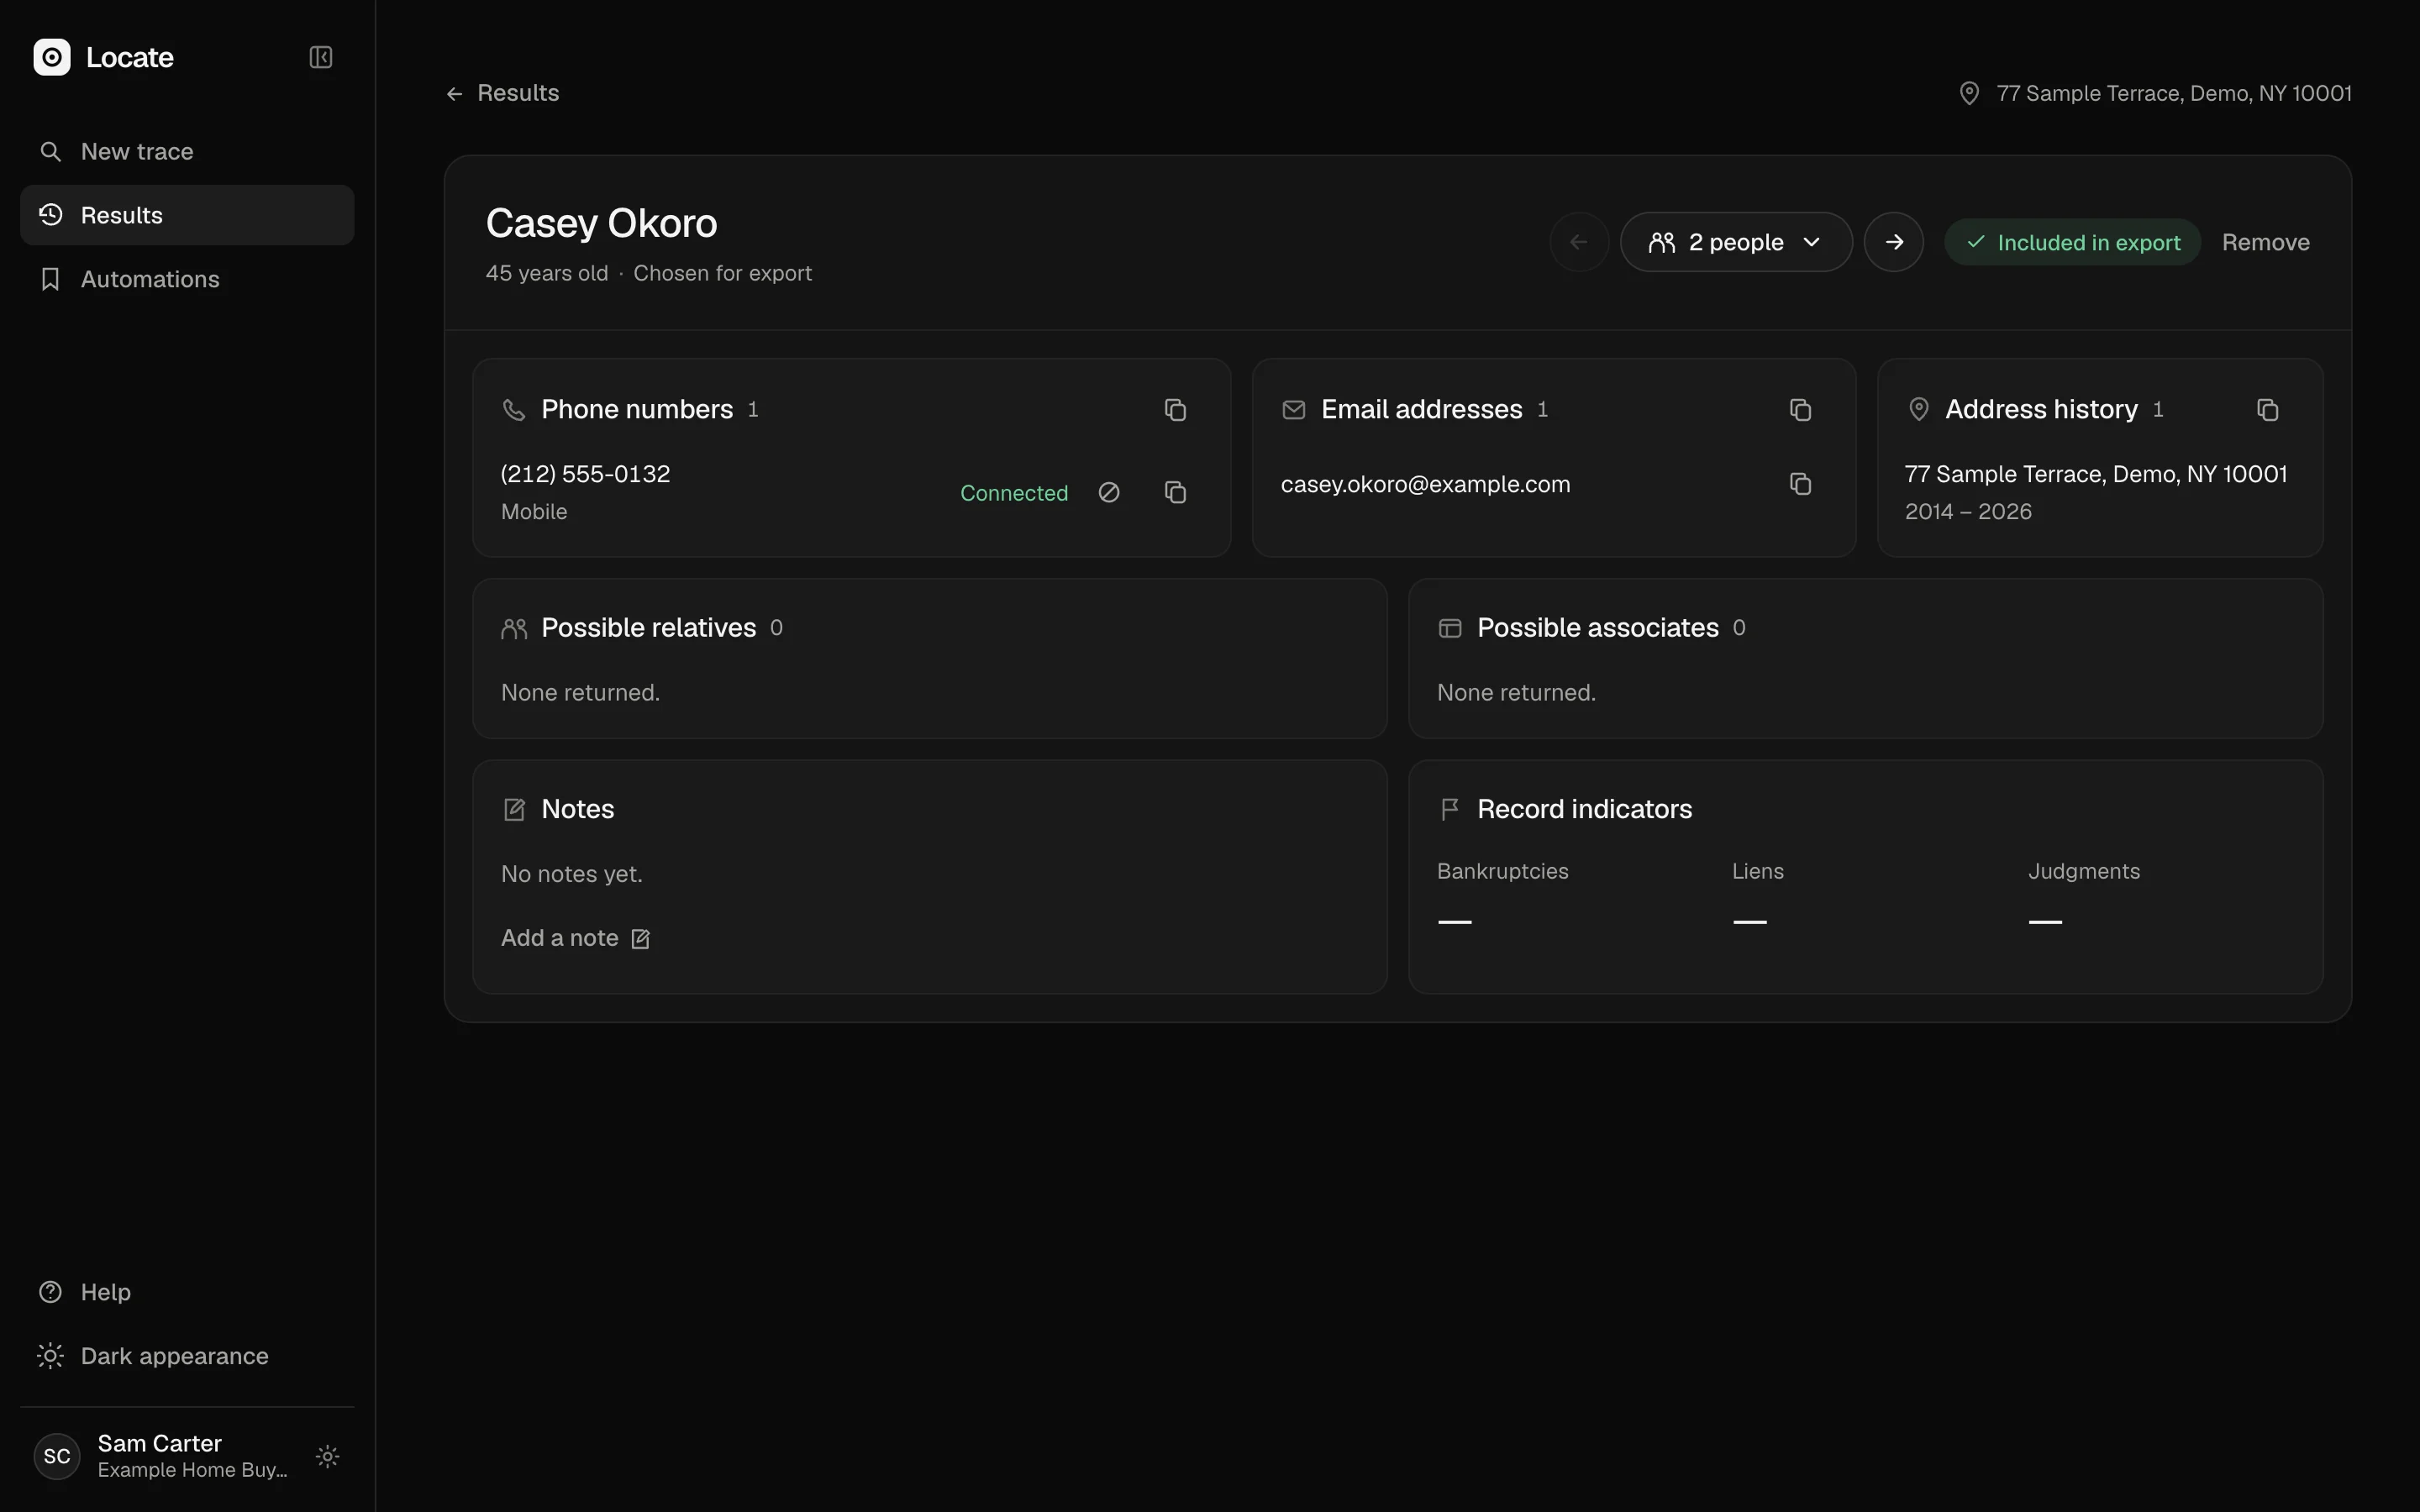The image size is (2420, 1512).
Task: Open the 2 people dropdown
Action: coord(1735,242)
